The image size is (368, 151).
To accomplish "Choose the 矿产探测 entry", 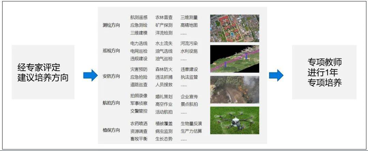I will 164,25.
